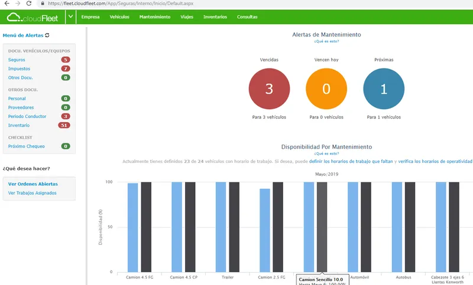Click the red Vencidas circle showing 3
This screenshot has width=473, height=285.
[x=269, y=89]
